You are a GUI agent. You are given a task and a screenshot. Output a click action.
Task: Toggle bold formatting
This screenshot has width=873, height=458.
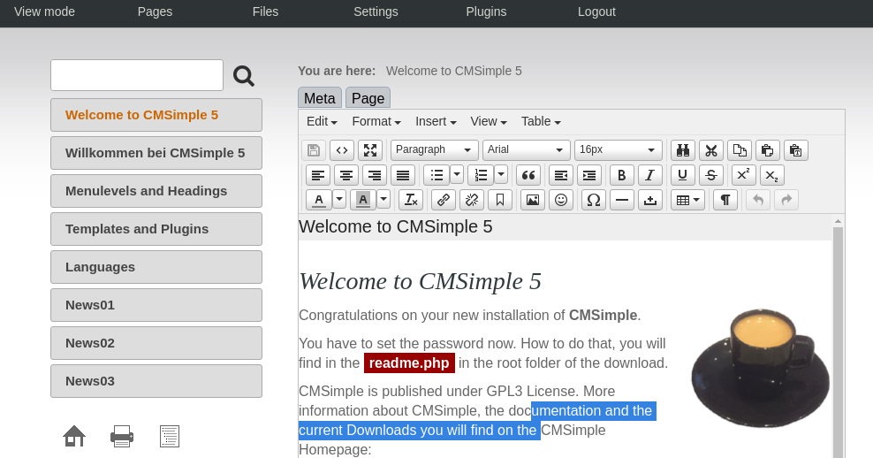click(622, 175)
